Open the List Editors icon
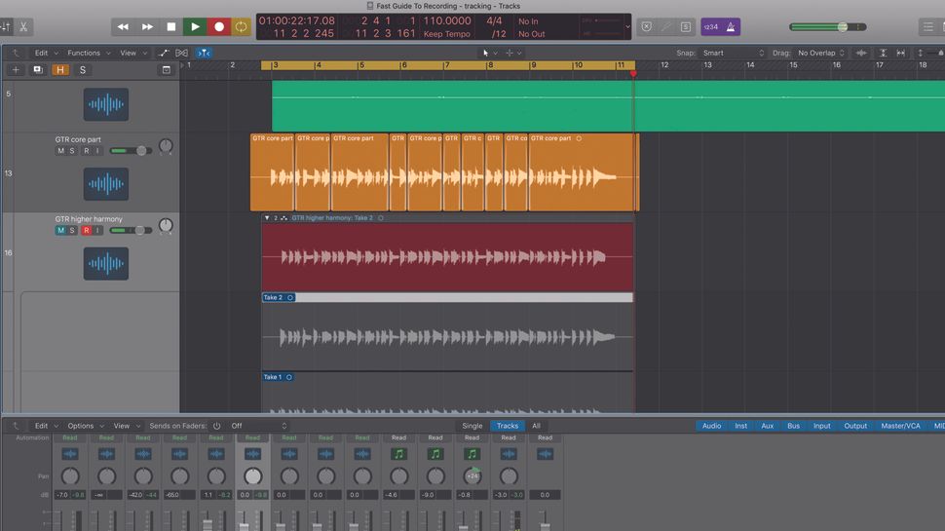 pyautogui.click(x=927, y=26)
